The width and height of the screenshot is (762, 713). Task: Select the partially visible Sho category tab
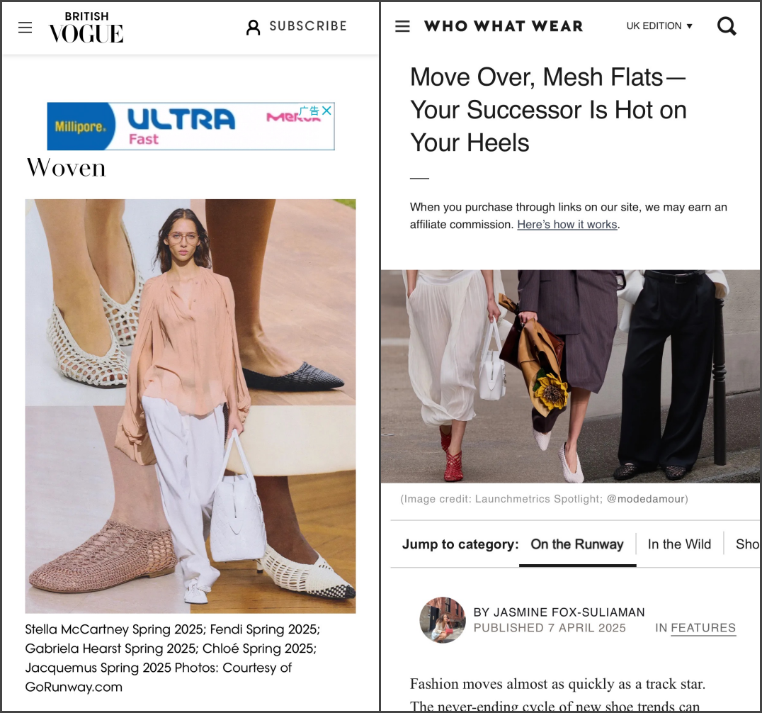[x=747, y=544]
